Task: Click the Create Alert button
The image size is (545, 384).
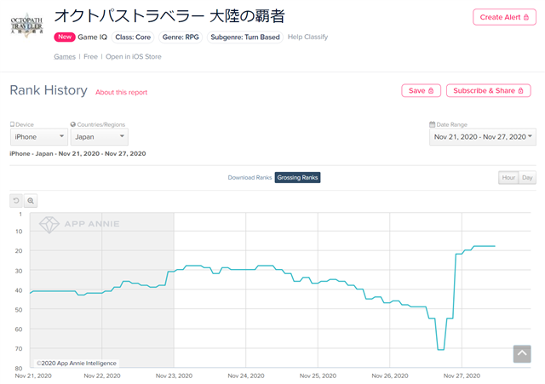Action: pos(504,17)
